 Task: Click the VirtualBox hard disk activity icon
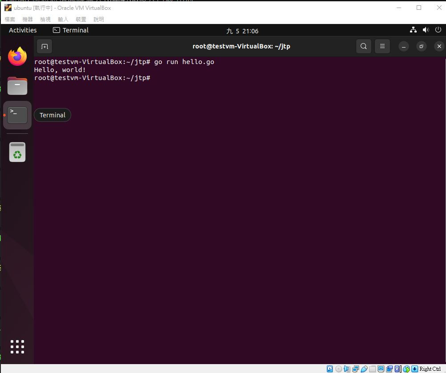pyautogui.click(x=329, y=369)
